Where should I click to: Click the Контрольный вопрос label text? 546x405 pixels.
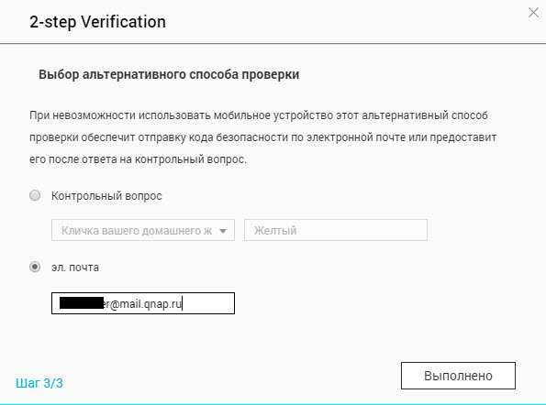coord(106,196)
